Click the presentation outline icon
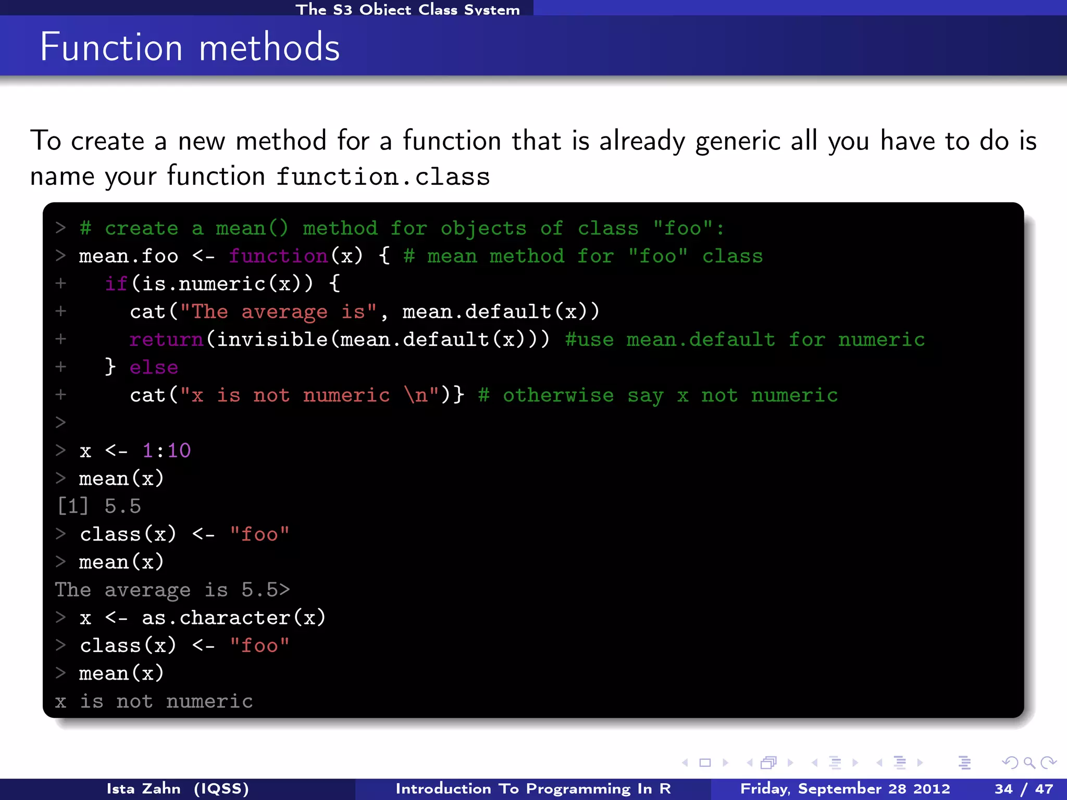This screenshot has width=1067, height=800. click(964, 763)
